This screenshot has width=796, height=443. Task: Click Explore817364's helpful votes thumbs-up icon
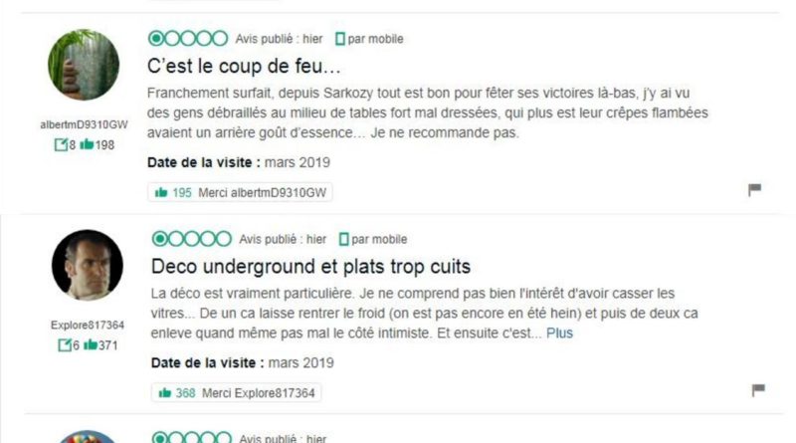[92, 345]
